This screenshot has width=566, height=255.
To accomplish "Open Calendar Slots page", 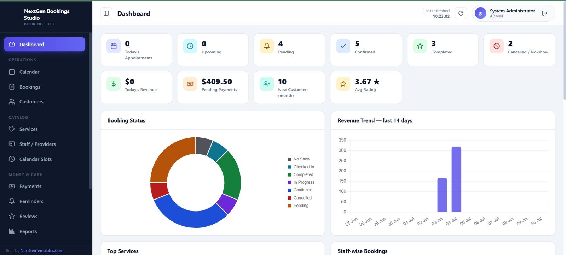I will (x=45, y=159).
